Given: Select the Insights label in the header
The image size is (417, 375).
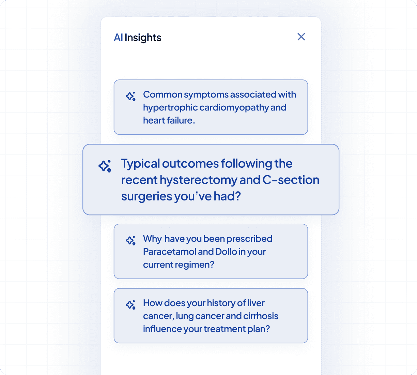Looking at the screenshot, I should pos(143,37).
